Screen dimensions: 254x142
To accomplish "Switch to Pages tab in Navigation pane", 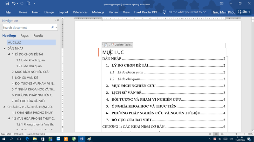I will click(x=24, y=36).
